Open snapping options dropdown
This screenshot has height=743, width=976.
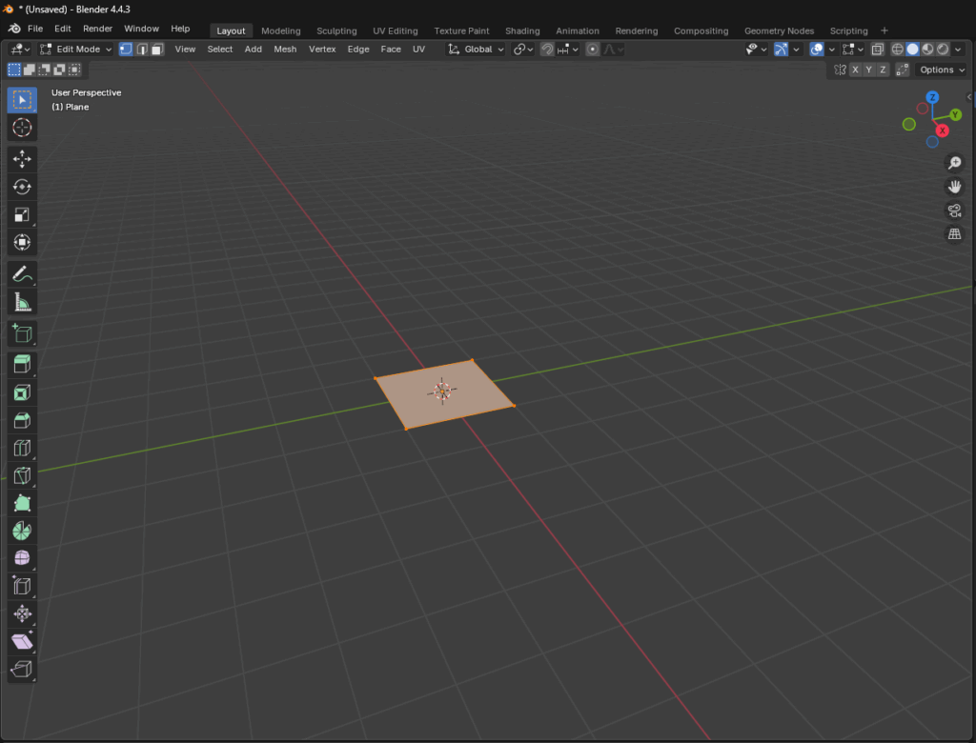(568, 50)
